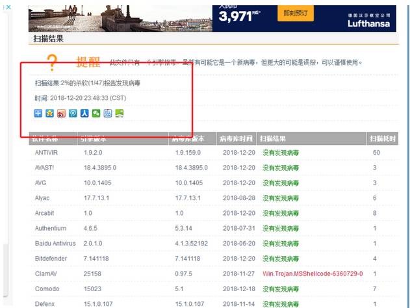Image resolution: width=410 pixels, height=308 pixels.
Task: Click the orange question mark warning icon
Action: 53,63
